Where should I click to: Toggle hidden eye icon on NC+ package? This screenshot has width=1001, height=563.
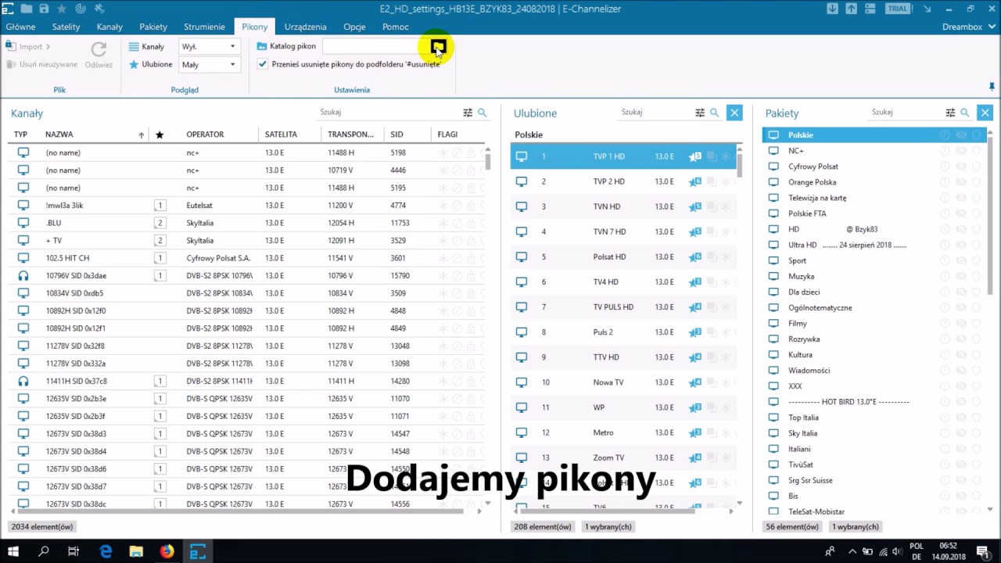coord(960,150)
